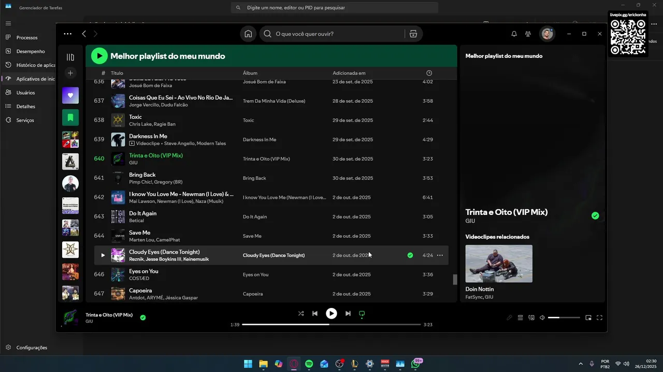
Task: Create a new playlist with the plus icon
Action: tap(70, 73)
